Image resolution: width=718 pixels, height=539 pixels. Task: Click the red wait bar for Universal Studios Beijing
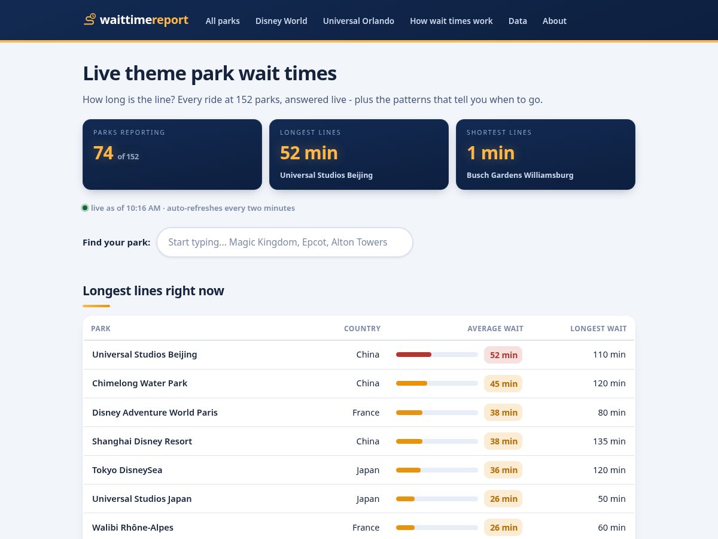click(413, 355)
